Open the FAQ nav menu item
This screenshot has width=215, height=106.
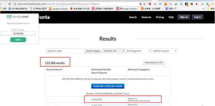(171, 17)
